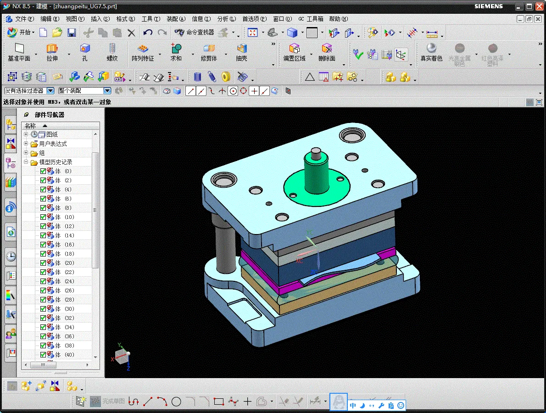Apply Shiny Metal Brushed (光亮金属刷色) swatch
The height and width of the screenshot is (413, 546).
[459, 54]
